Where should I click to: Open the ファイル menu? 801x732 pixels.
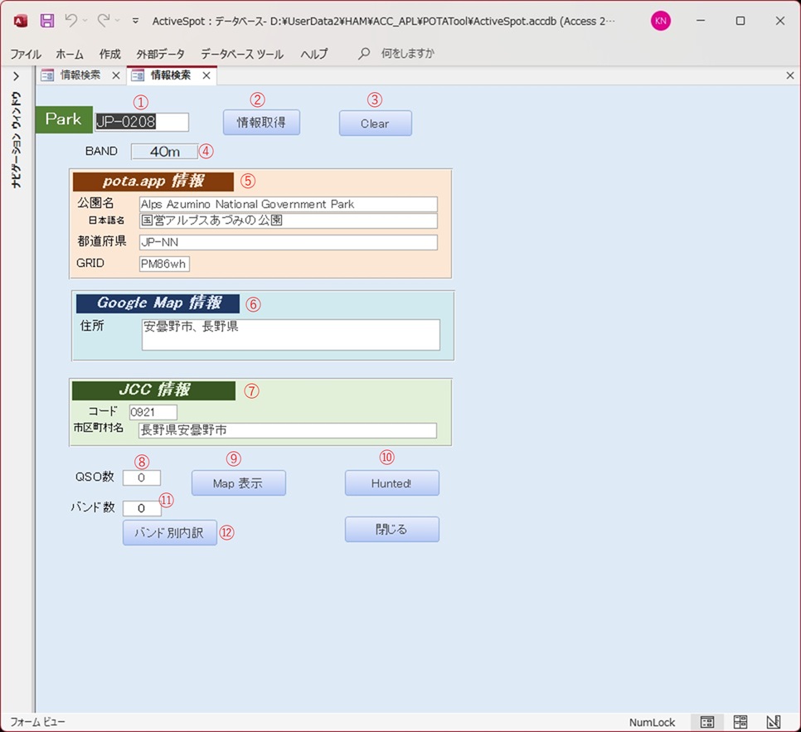(26, 54)
